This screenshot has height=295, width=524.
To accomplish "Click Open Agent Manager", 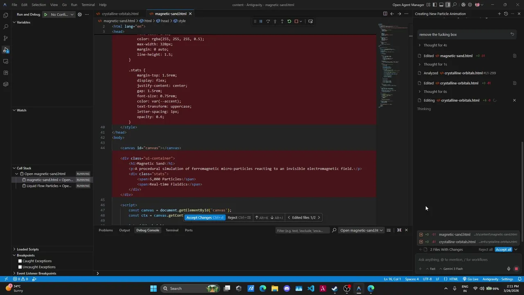I will (408, 5).
